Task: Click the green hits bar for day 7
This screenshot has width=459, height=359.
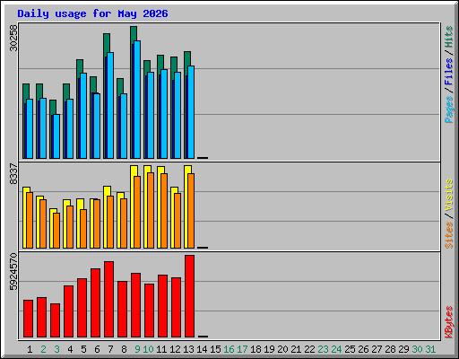Action: pyautogui.click(x=107, y=43)
